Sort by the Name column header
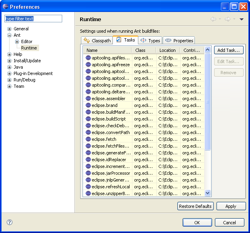Screen dimensions: 250x233 point(108,50)
